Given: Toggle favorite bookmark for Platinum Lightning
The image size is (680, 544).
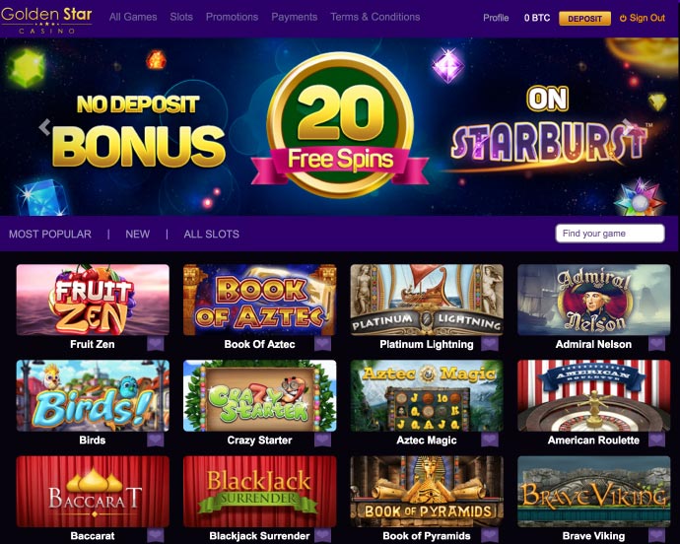Looking at the screenshot, I should tap(490, 345).
